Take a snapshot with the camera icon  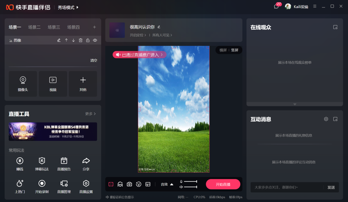(x=129, y=184)
